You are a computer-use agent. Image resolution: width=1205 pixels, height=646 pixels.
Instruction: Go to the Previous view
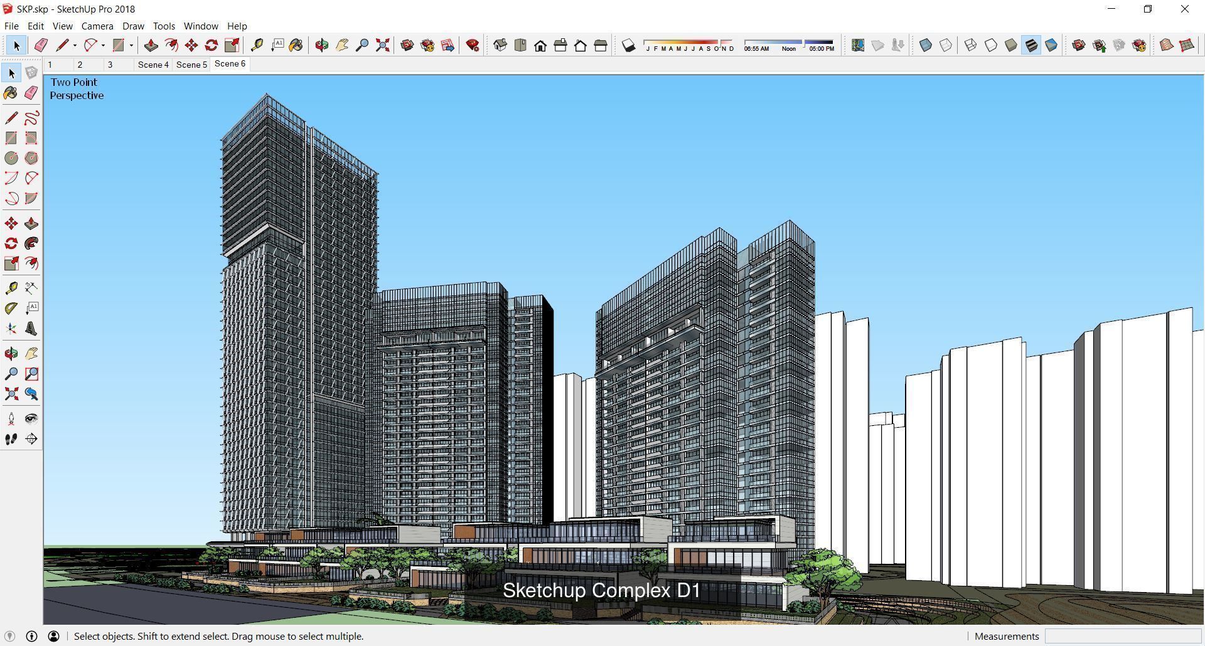(x=31, y=394)
